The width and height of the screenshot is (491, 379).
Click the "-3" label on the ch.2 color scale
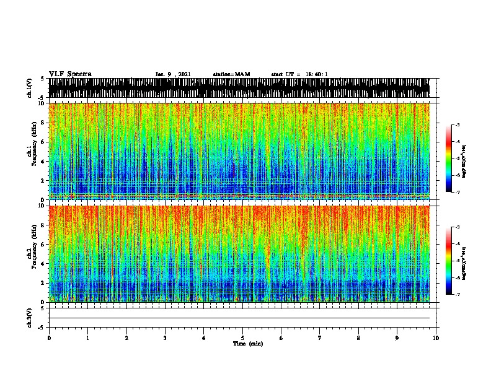(x=457, y=227)
